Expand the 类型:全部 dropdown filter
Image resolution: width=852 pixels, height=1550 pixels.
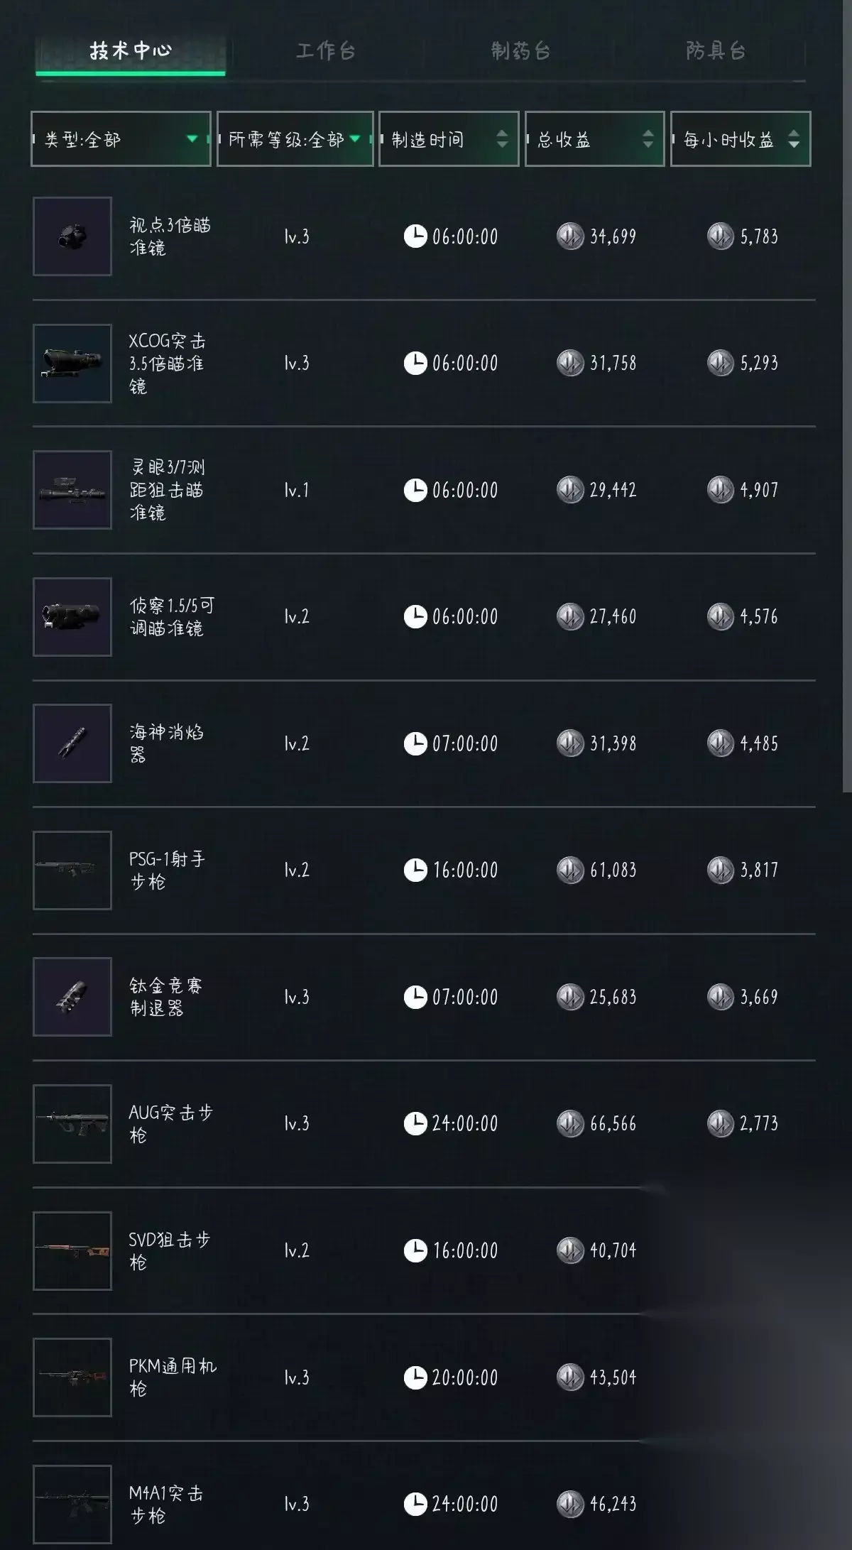coord(121,139)
